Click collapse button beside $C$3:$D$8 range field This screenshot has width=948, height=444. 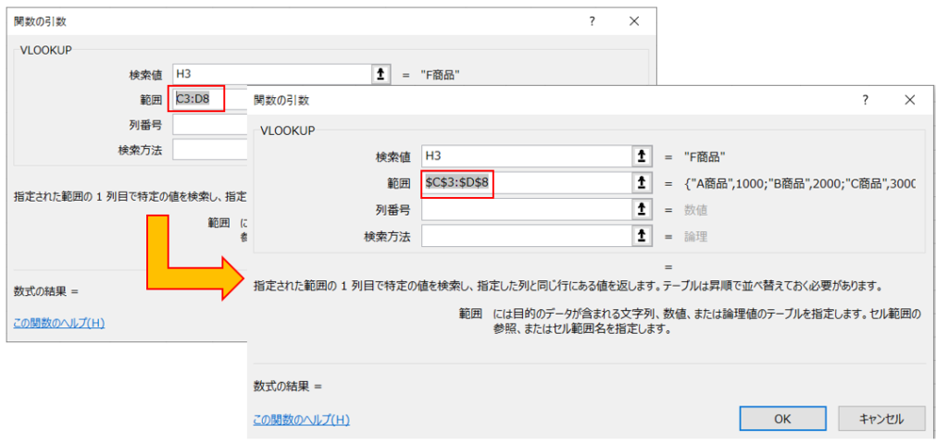[641, 183]
